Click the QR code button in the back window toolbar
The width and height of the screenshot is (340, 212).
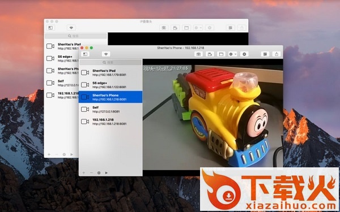[230, 28]
